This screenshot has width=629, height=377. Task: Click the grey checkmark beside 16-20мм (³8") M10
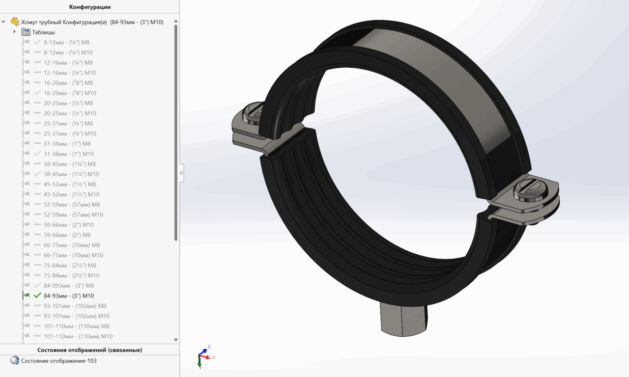[x=37, y=93]
